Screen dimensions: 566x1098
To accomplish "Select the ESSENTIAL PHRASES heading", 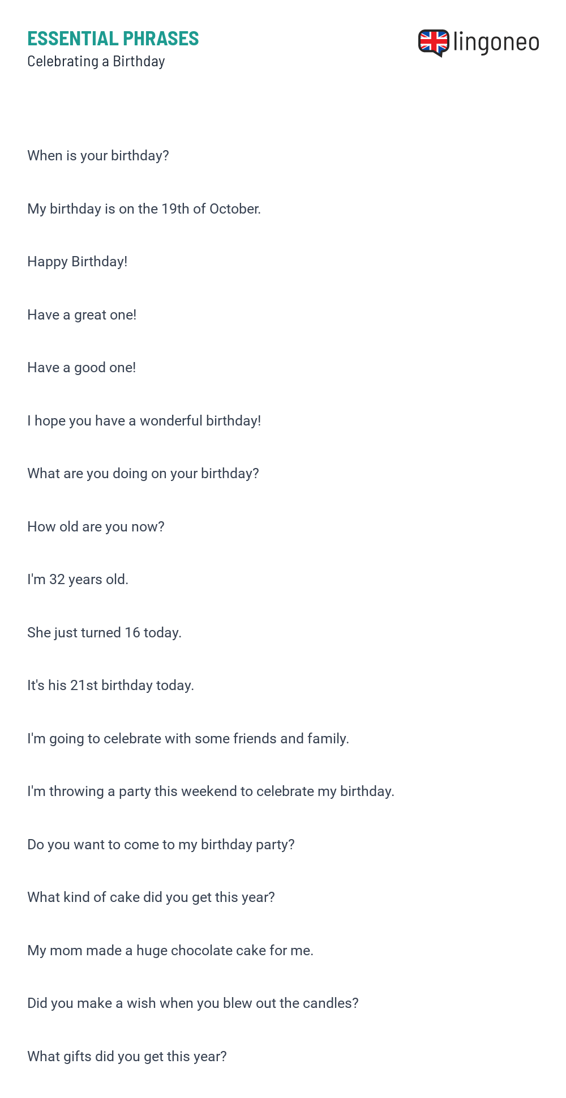I will [113, 39].
